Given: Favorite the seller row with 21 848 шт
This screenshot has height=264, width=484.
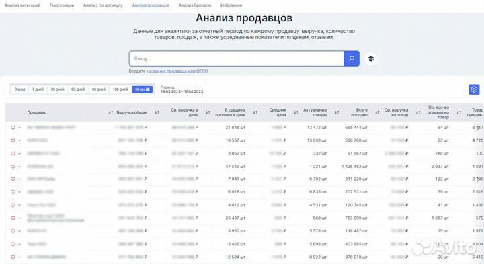Looking at the screenshot, I should [x=13, y=128].
